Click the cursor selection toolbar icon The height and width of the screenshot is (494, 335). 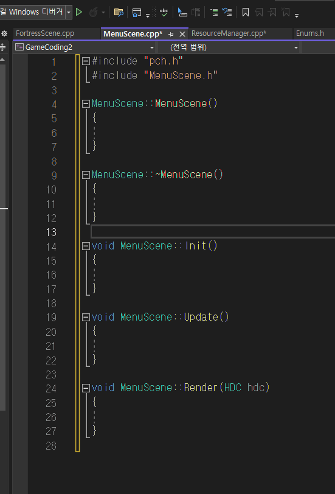tap(182, 12)
